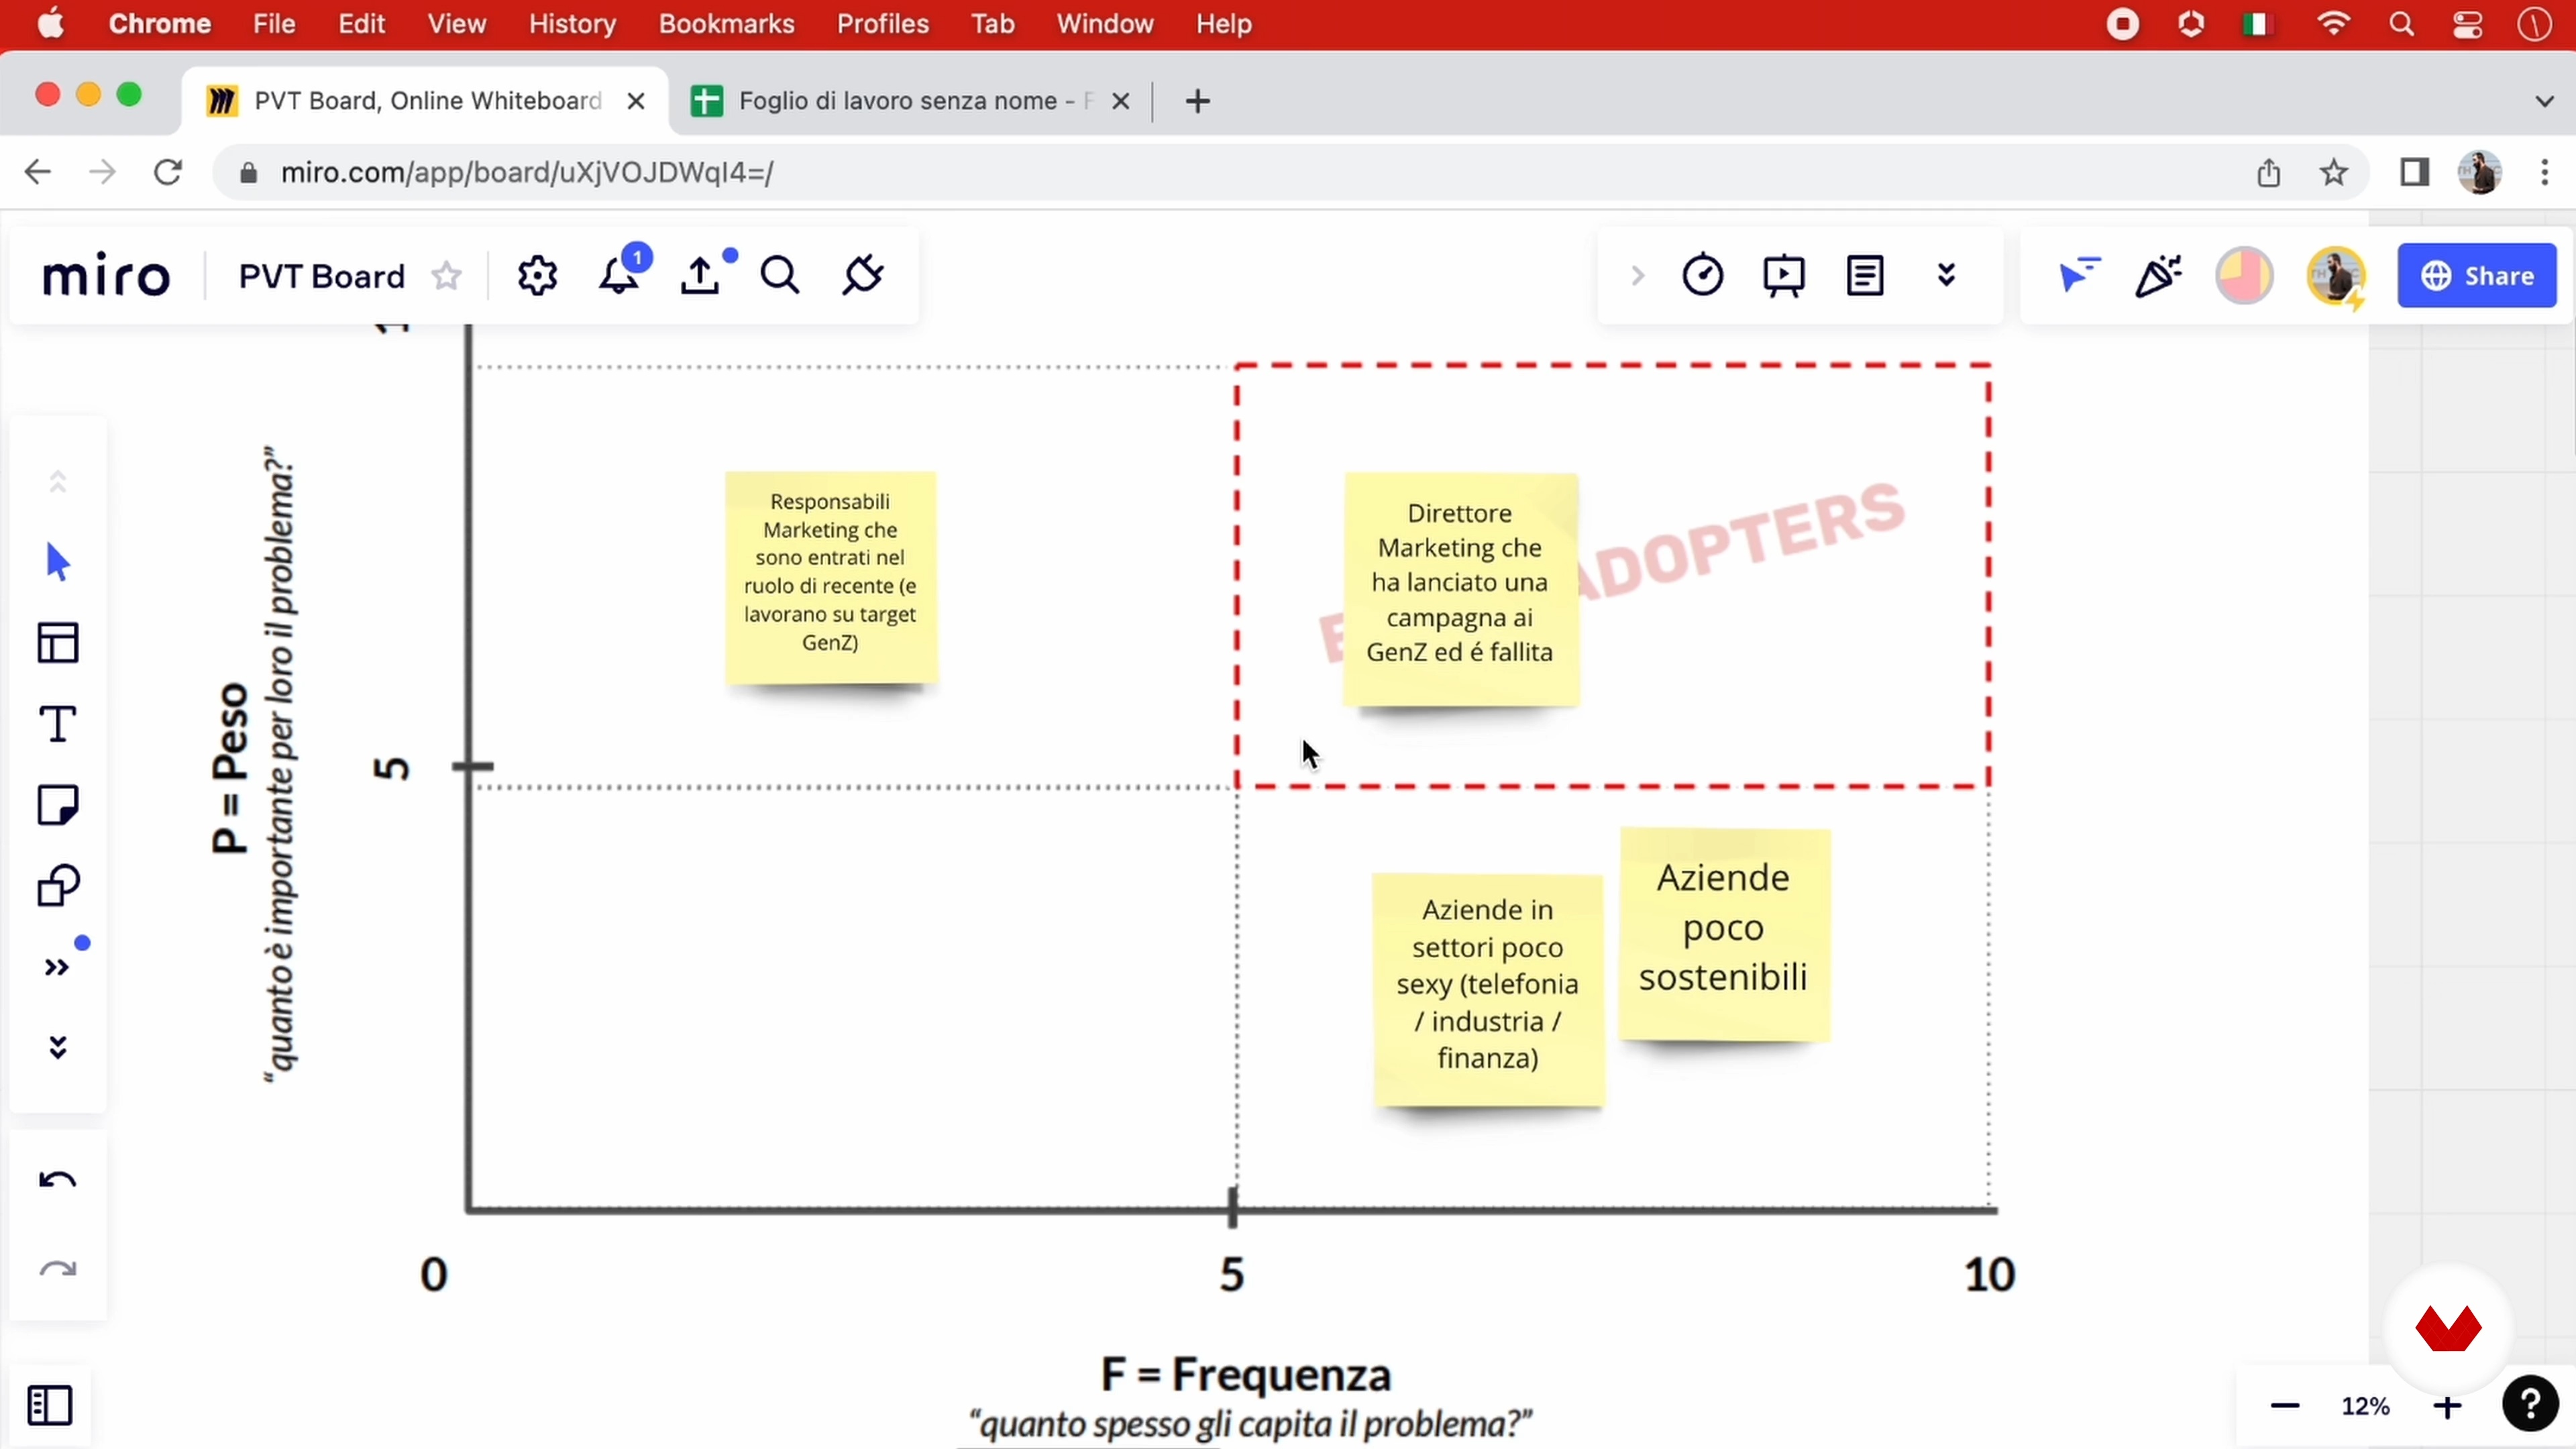This screenshot has width=2576, height=1449.
Task: Select the Sticky note tool
Action: [58, 805]
